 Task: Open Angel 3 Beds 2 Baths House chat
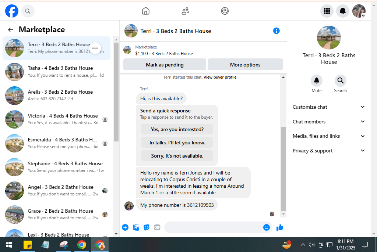point(56,191)
